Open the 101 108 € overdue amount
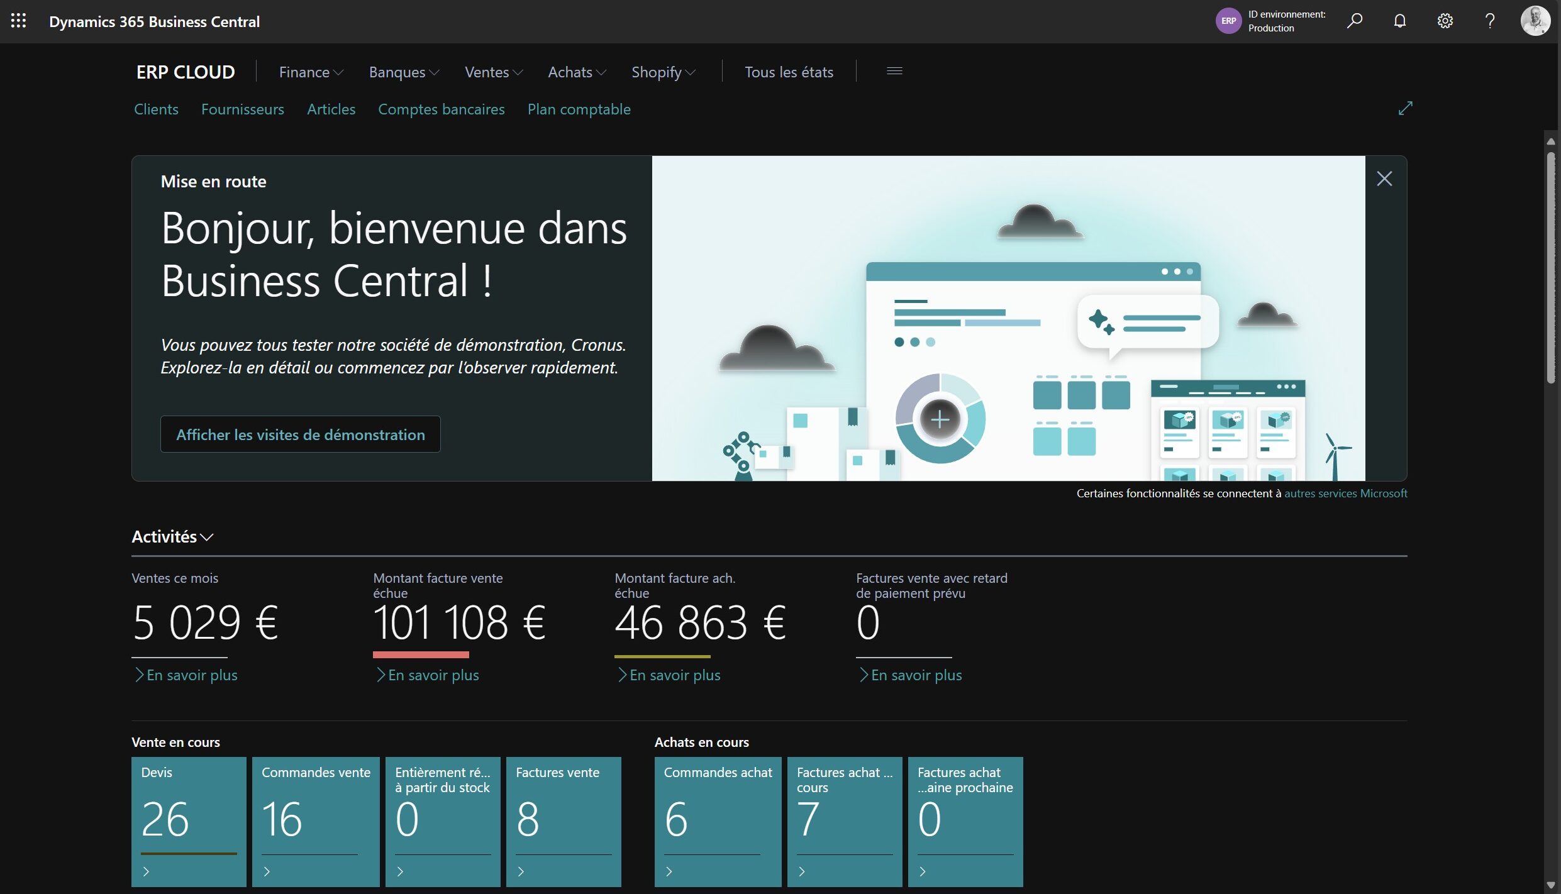 (460, 622)
